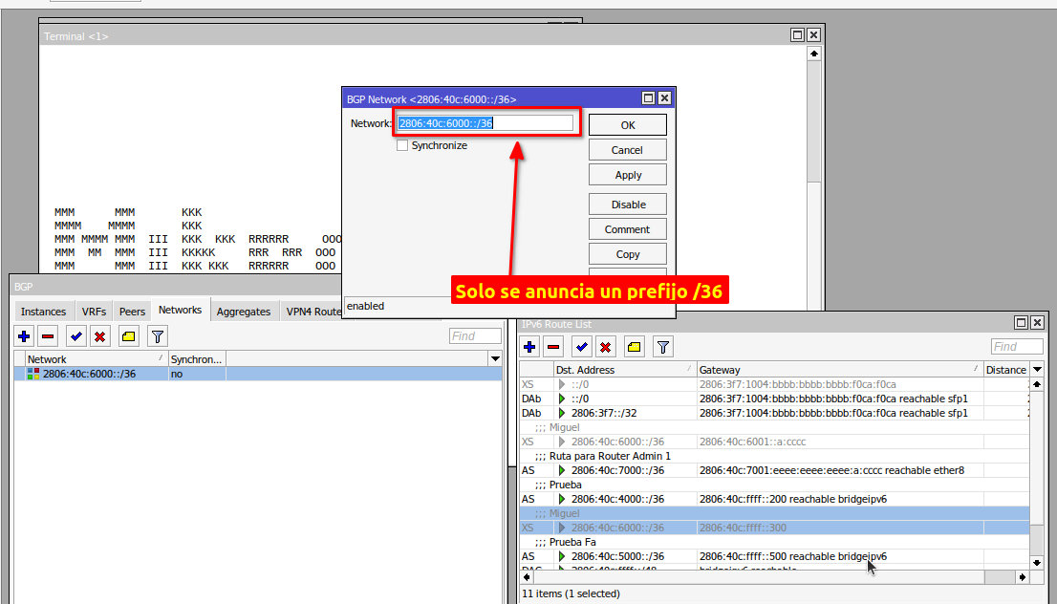Switch to the Aggregates tab
Image resolution: width=1057 pixels, height=604 pixels.
[x=243, y=312]
